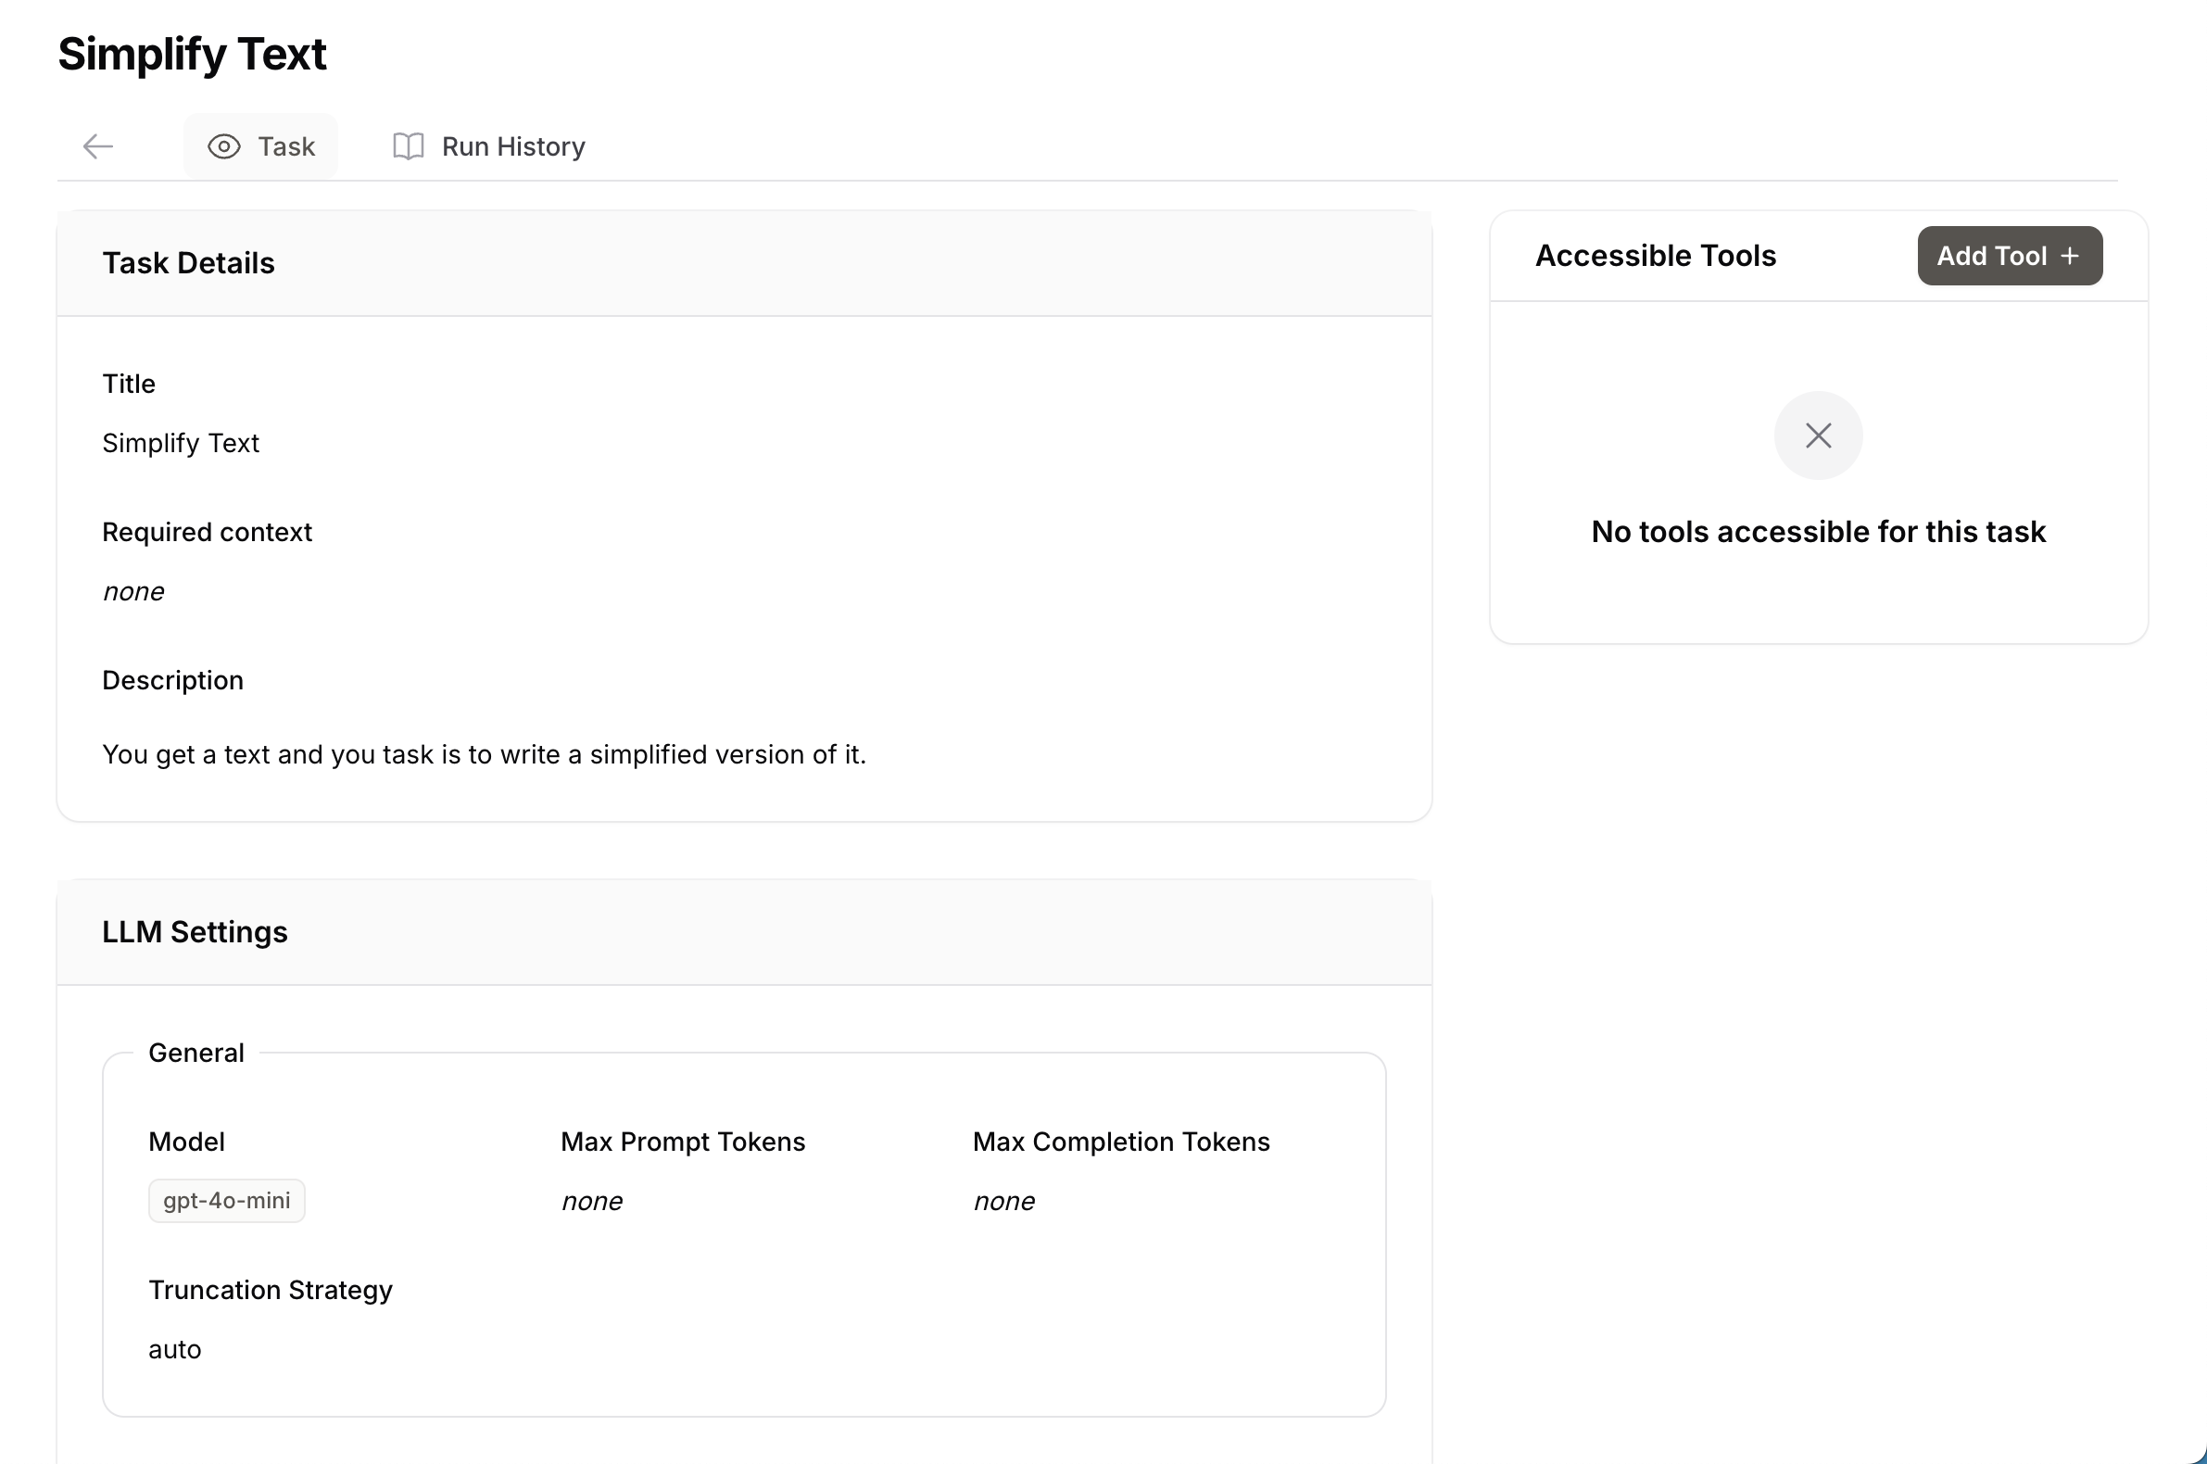Click the plus icon in Add Tool button
This screenshot has width=2207, height=1464.
click(x=2069, y=256)
